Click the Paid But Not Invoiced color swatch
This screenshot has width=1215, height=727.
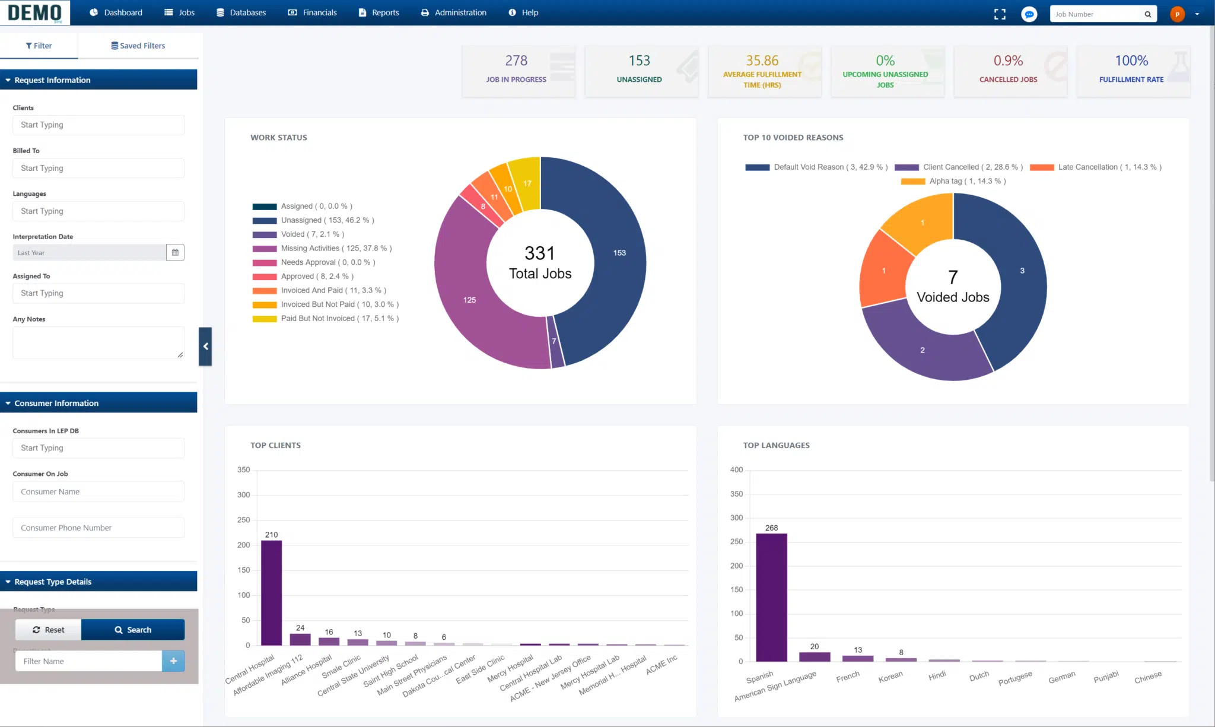click(x=265, y=319)
